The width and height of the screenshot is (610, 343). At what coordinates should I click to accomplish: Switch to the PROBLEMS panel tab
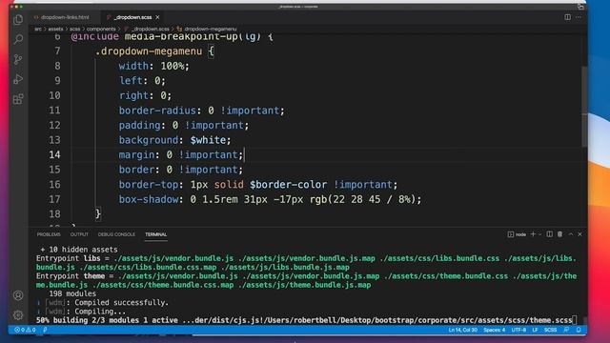pyautogui.click(x=49, y=234)
